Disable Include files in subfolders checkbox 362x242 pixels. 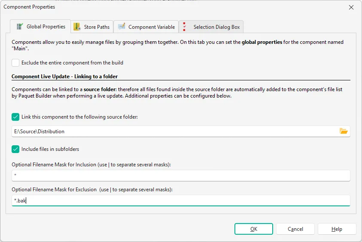15,149
